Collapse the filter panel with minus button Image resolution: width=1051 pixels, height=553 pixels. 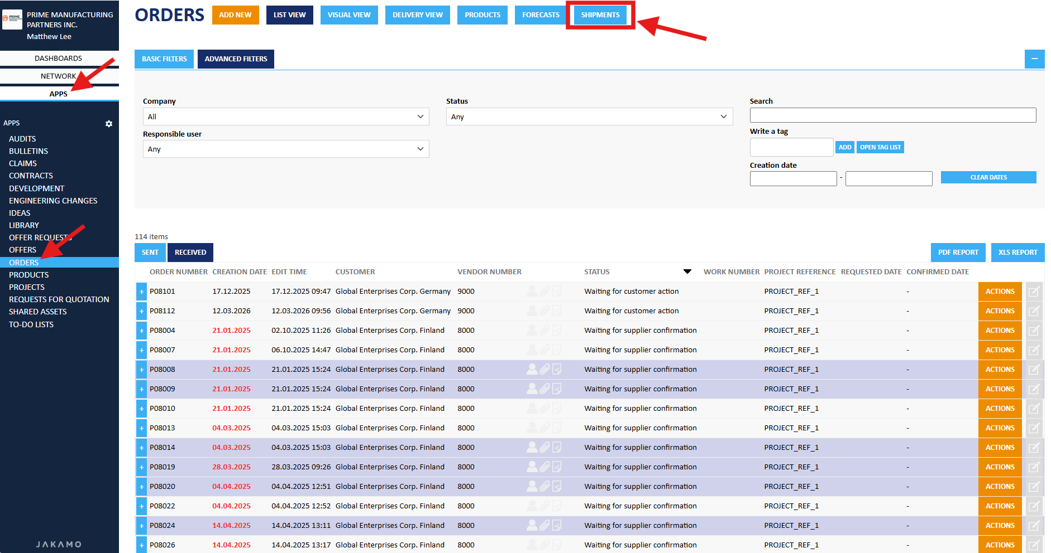point(1034,59)
